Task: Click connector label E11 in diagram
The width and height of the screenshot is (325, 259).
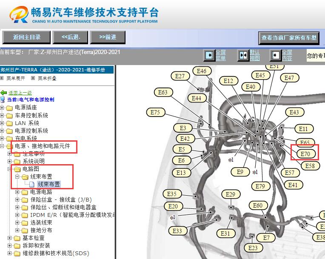Action: 303,129
